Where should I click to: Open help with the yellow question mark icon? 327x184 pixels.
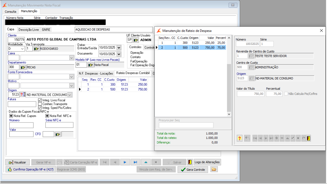click(x=239, y=138)
